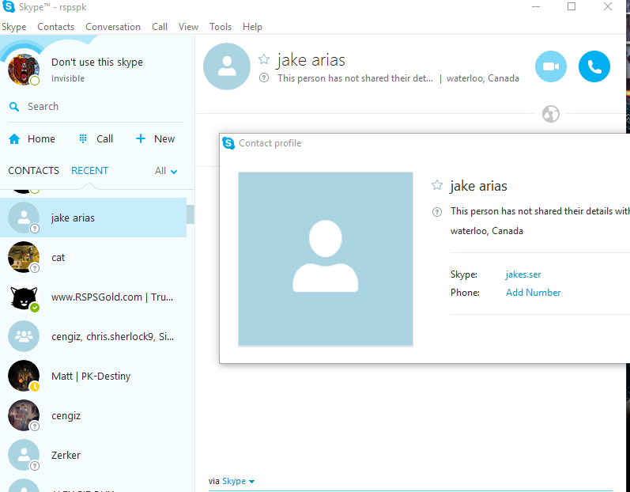Click waterloo, Canada in conversation header
630x492 pixels.
(482, 78)
